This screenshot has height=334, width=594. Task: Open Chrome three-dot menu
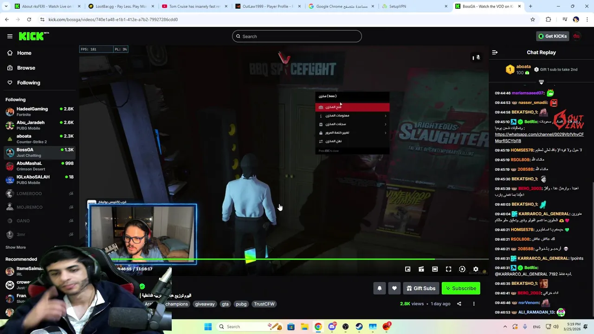[587, 19]
